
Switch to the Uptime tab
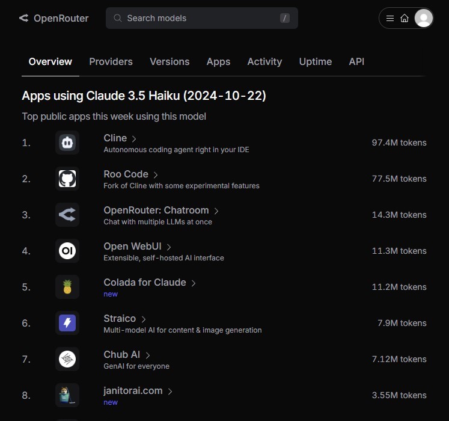click(x=315, y=61)
